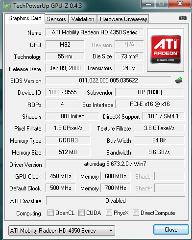This screenshot has width=192, height=240.
Task: Click the Driver Version text field
Action: (x=115, y=164)
